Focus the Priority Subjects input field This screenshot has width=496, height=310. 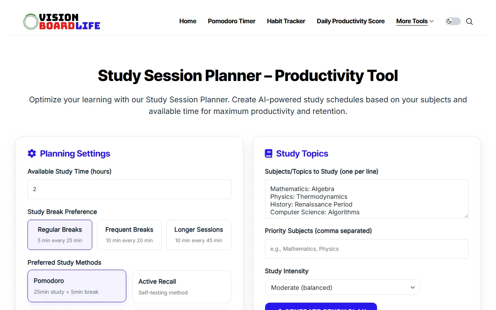tap(366, 249)
